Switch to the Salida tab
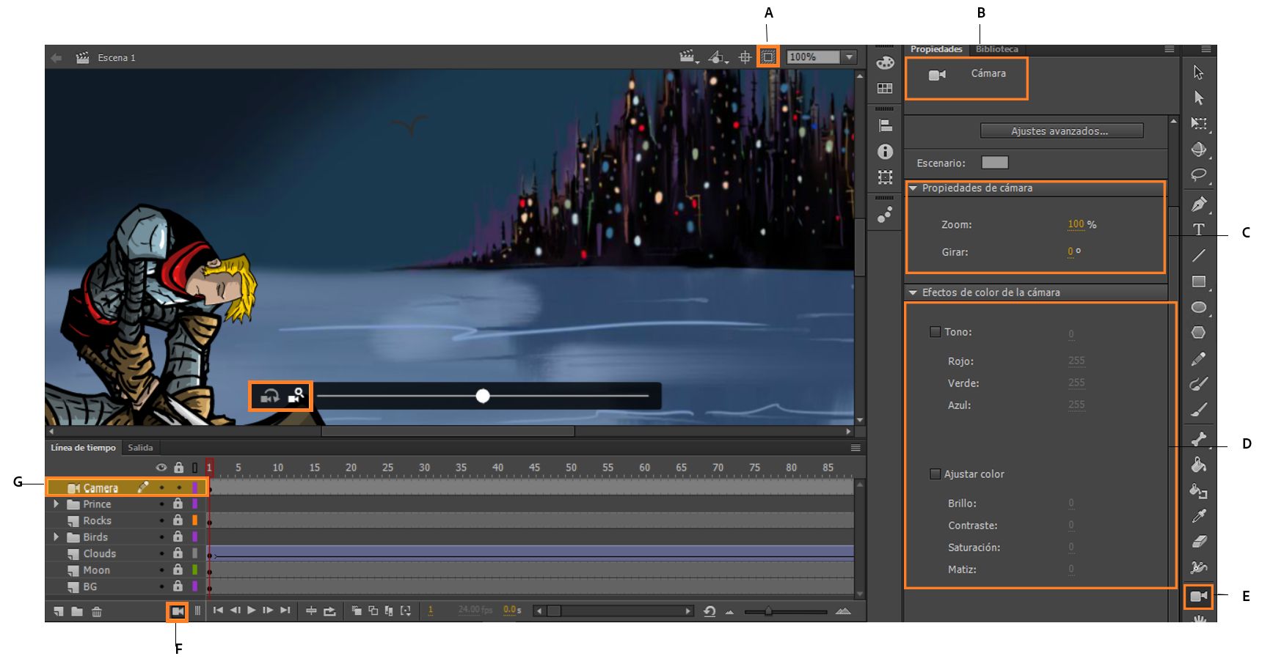 pyautogui.click(x=140, y=448)
